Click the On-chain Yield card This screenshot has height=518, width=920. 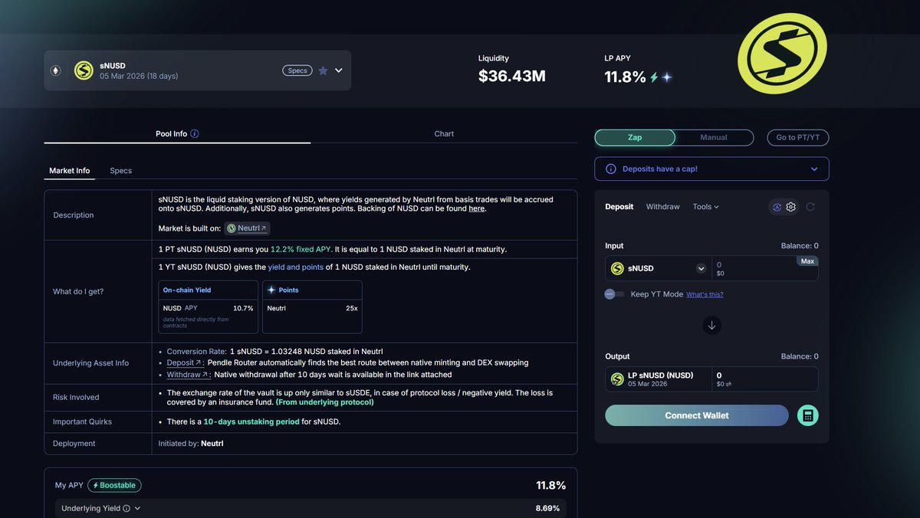coord(209,307)
